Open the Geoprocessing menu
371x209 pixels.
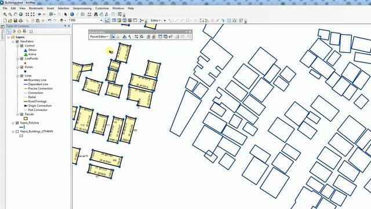click(x=82, y=8)
